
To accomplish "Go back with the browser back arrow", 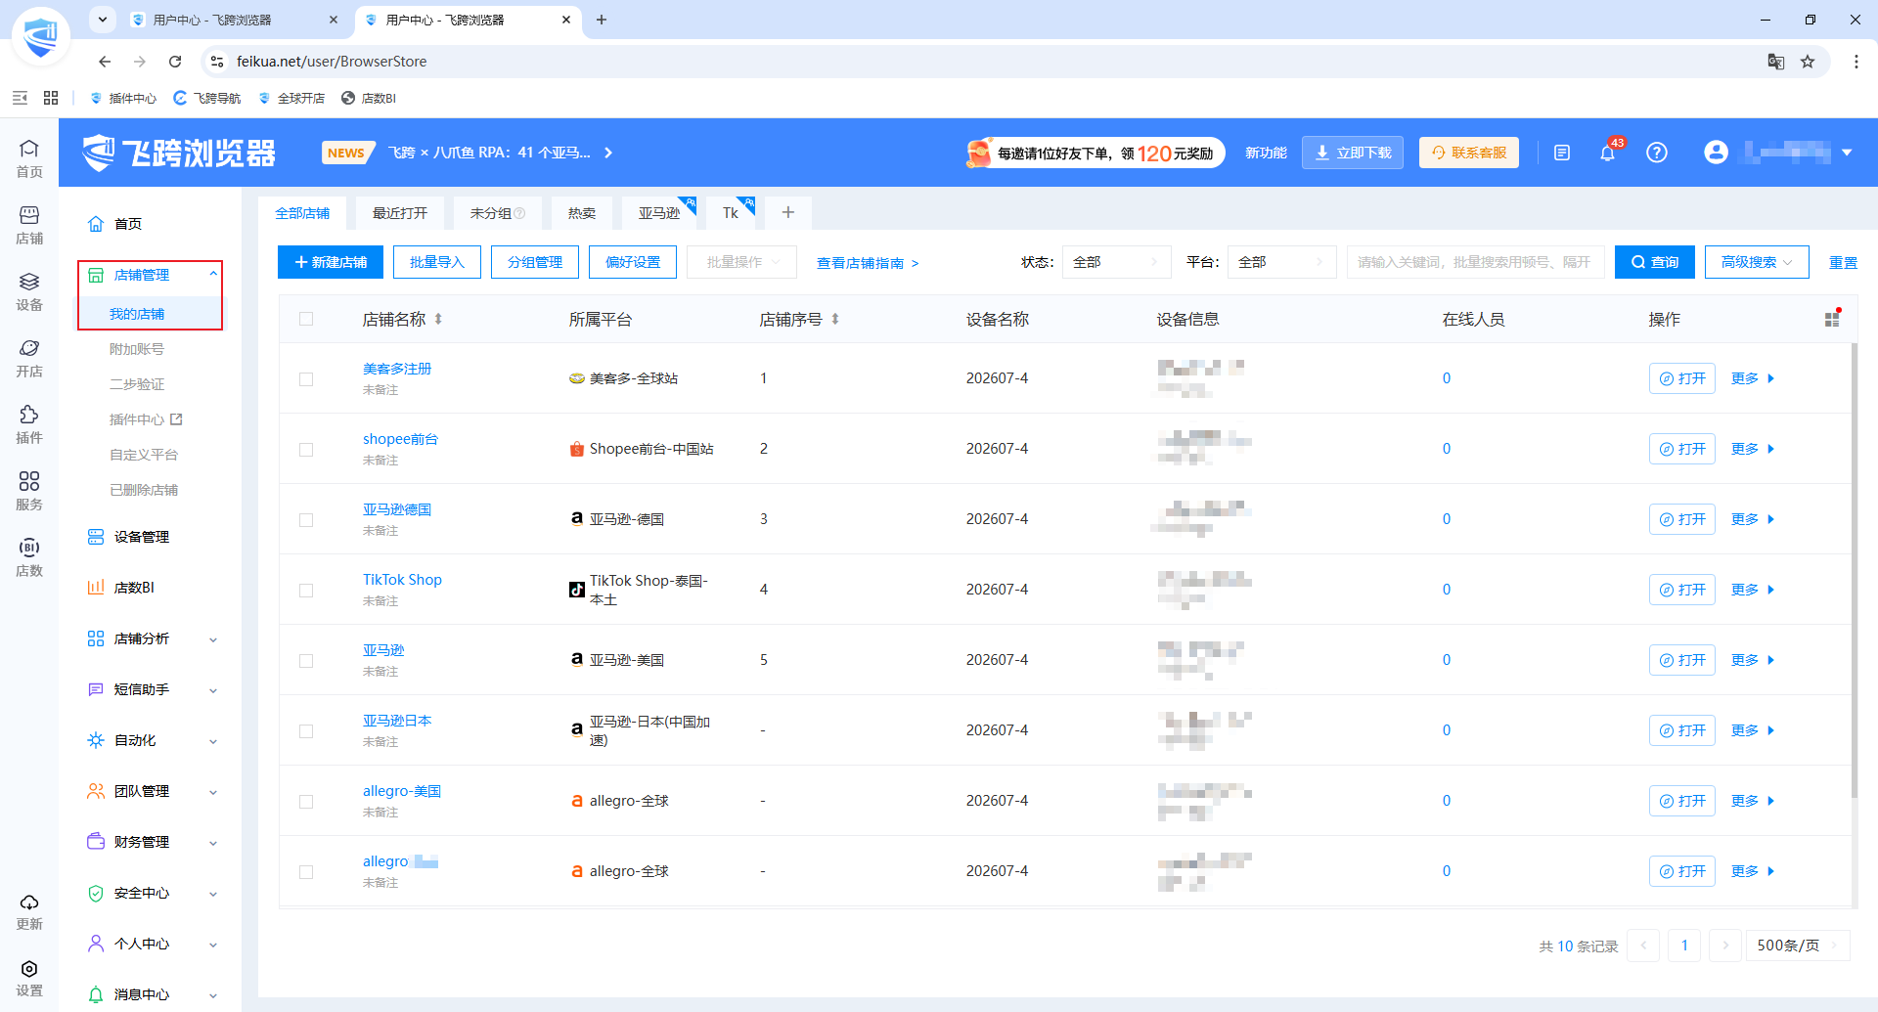I will click(x=105, y=62).
